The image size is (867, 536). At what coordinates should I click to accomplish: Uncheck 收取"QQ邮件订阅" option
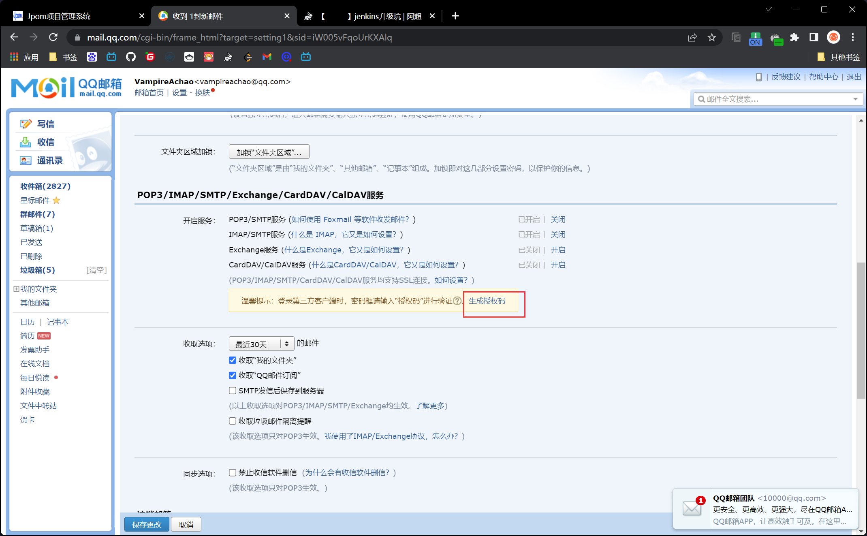point(233,375)
